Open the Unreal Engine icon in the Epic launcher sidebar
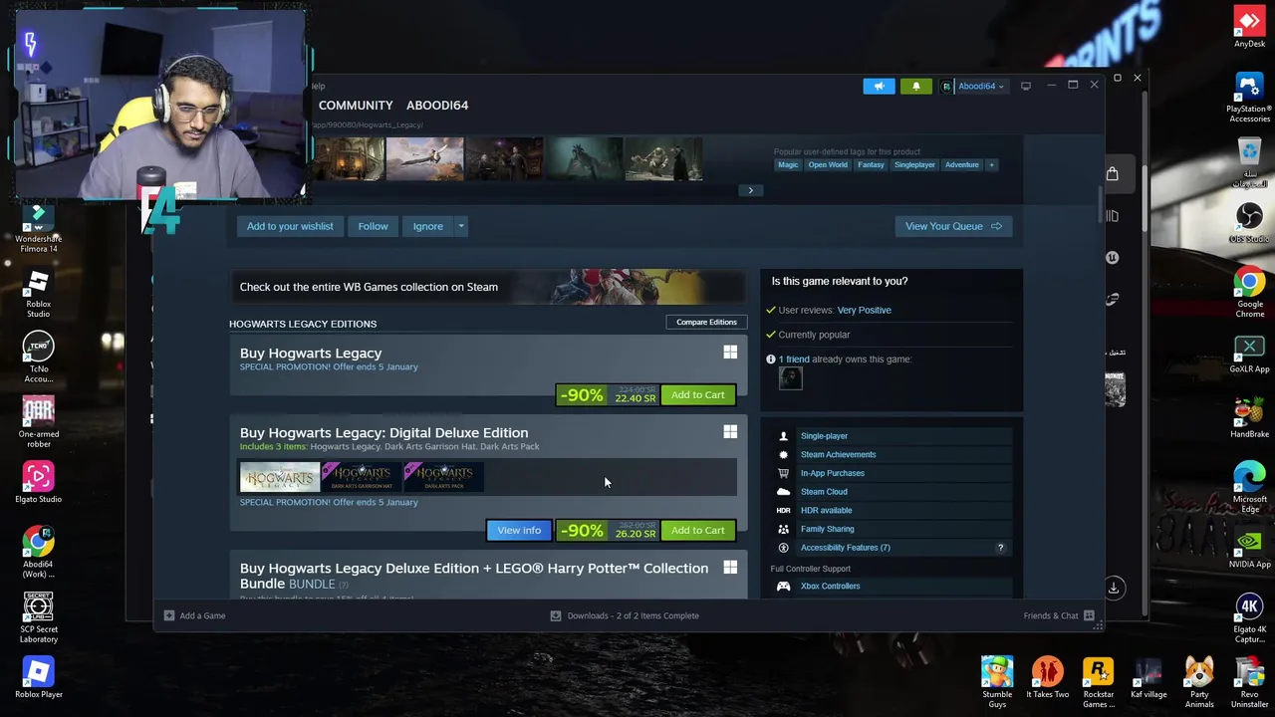1275x717 pixels. [1113, 257]
